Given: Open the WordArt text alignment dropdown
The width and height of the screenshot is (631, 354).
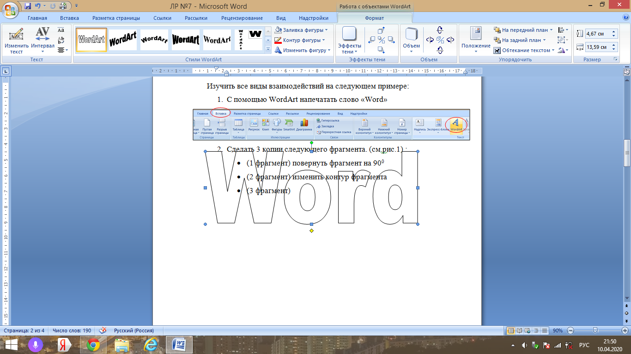Looking at the screenshot, I should click(63, 50).
